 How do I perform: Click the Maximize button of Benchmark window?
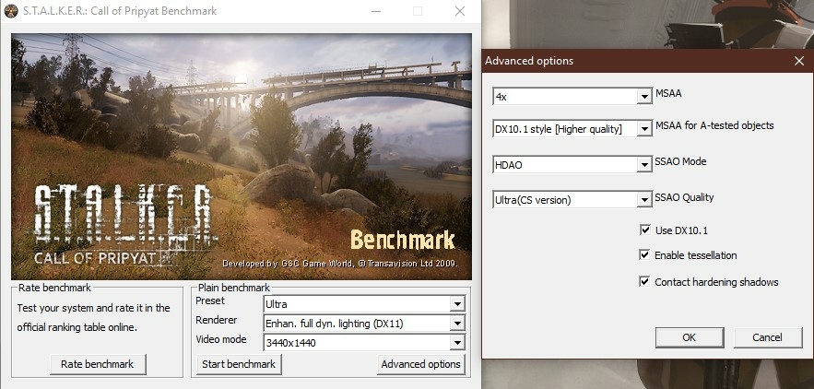pos(418,11)
